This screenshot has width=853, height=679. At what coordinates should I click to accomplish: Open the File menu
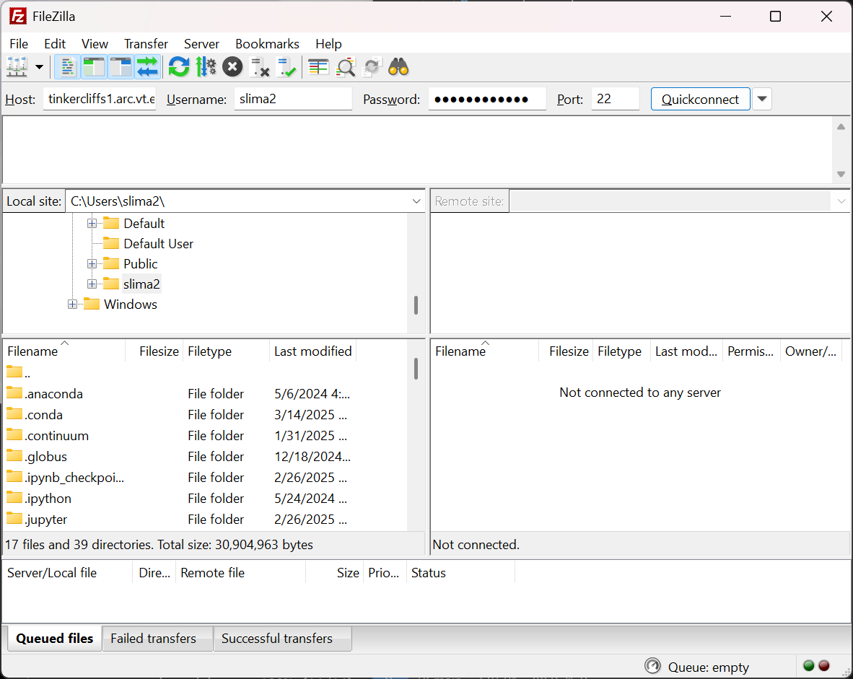19,43
